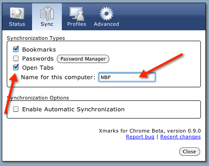The height and width of the screenshot is (166, 209).
Task: Switch to the Status tab label
Action: (x=17, y=24)
